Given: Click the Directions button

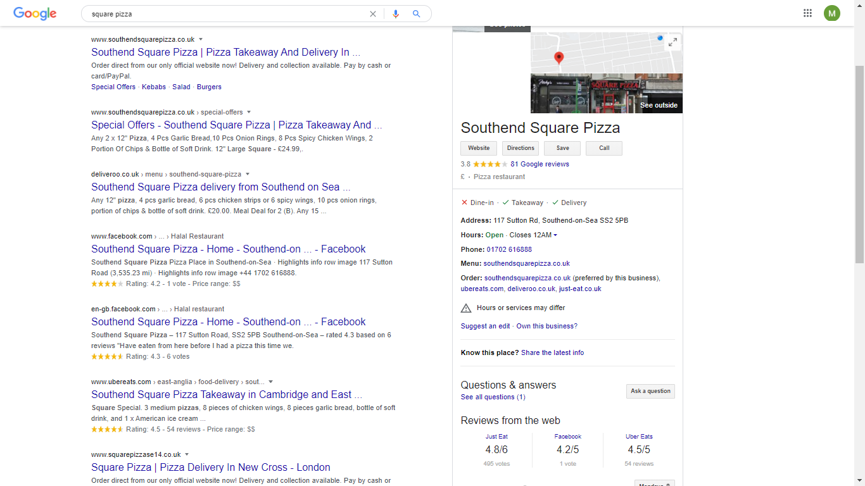Looking at the screenshot, I should 521,148.
